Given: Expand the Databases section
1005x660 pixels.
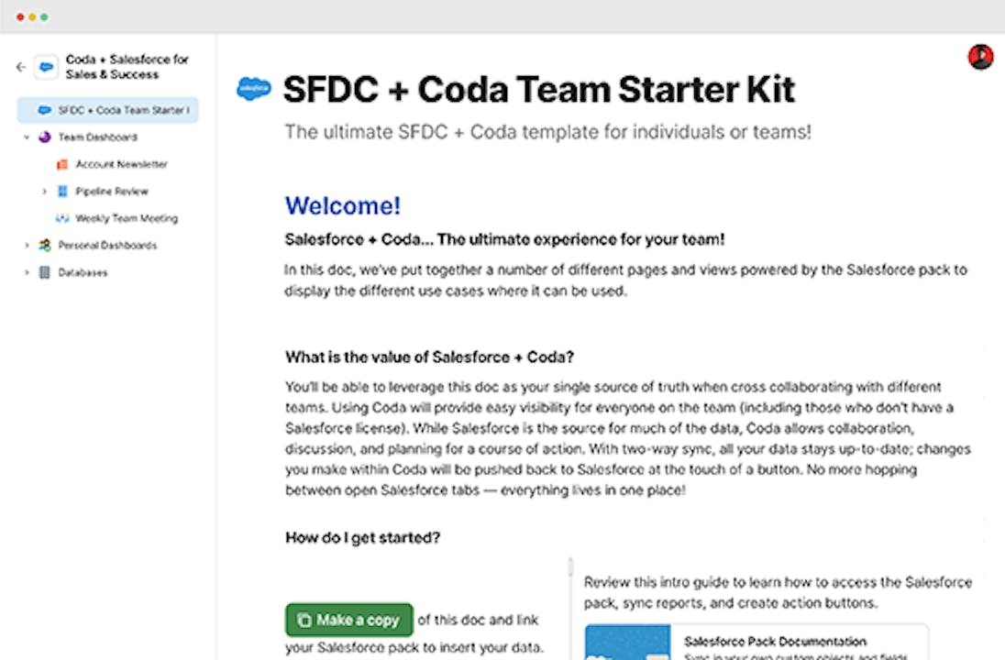Looking at the screenshot, I should coord(27,273).
